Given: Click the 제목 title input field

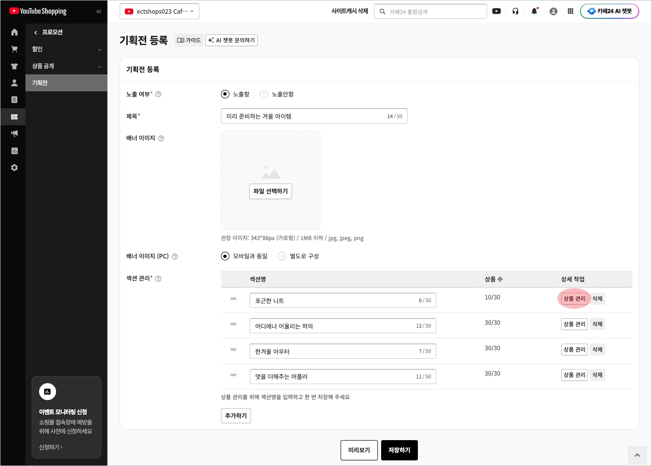Looking at the screenshot, I should [314, 116].
